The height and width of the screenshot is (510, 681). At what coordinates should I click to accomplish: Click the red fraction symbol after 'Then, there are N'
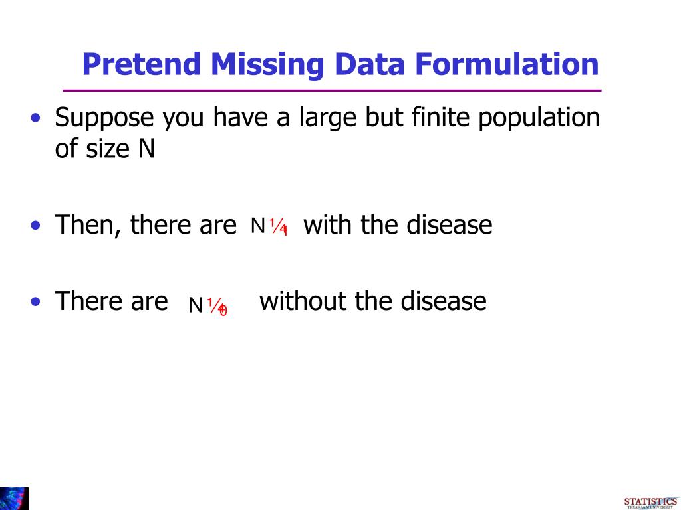[279, 226]
